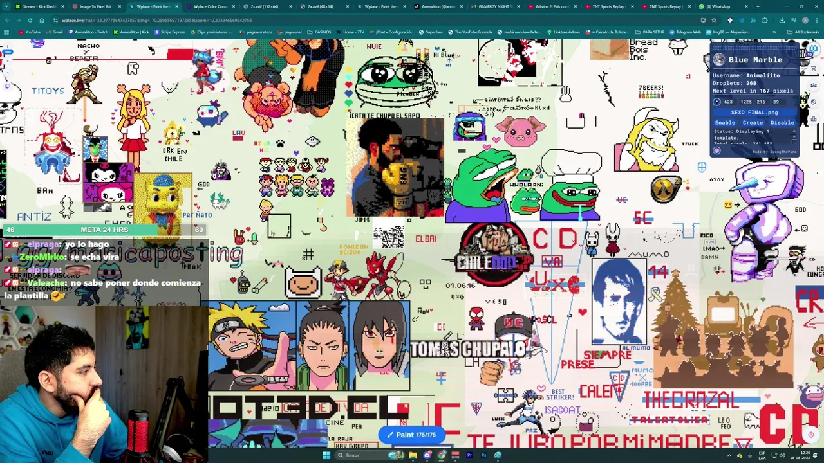Click the pin location icon in Blue Marble
Screen dimensions: 824x463
717,102
